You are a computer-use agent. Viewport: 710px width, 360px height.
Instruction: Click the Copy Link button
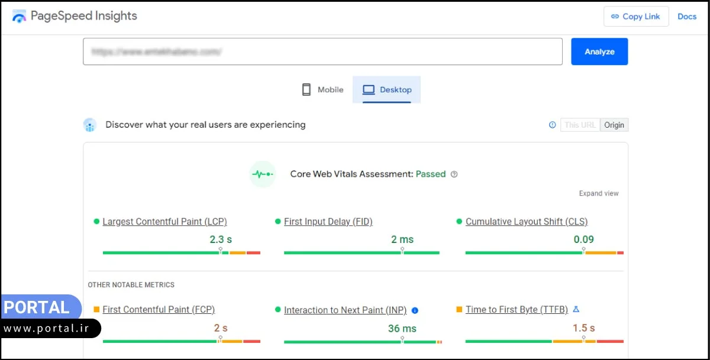pyautogui.click(x=635, y=17)
